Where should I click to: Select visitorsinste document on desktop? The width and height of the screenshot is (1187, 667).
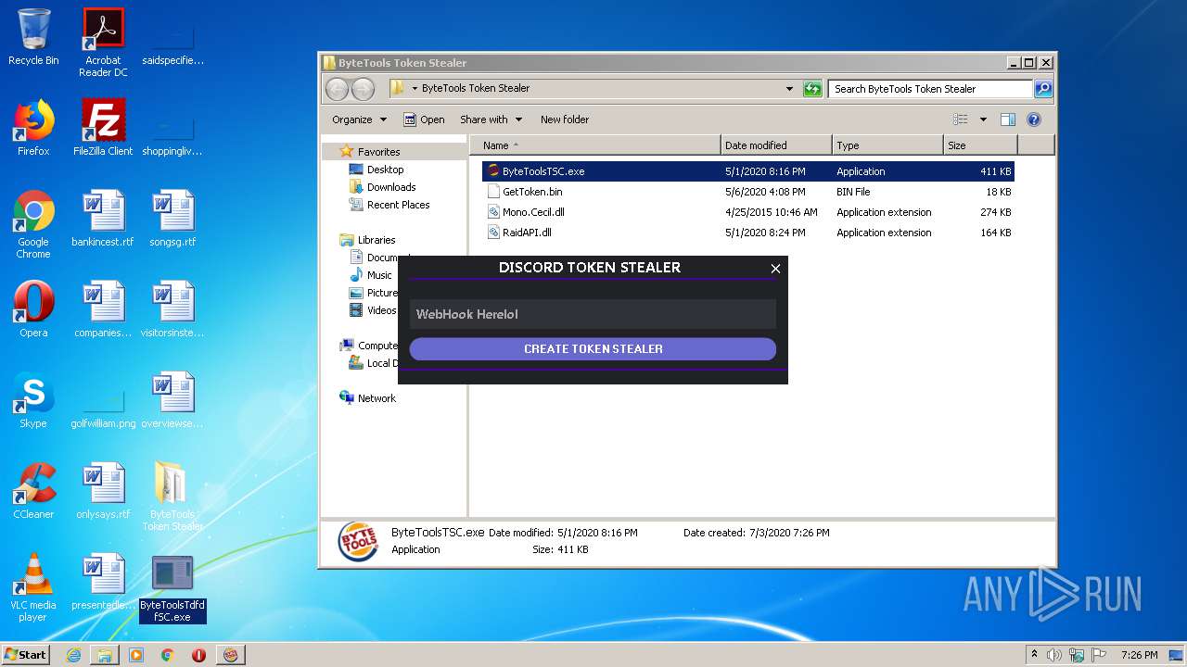(172, 309)
